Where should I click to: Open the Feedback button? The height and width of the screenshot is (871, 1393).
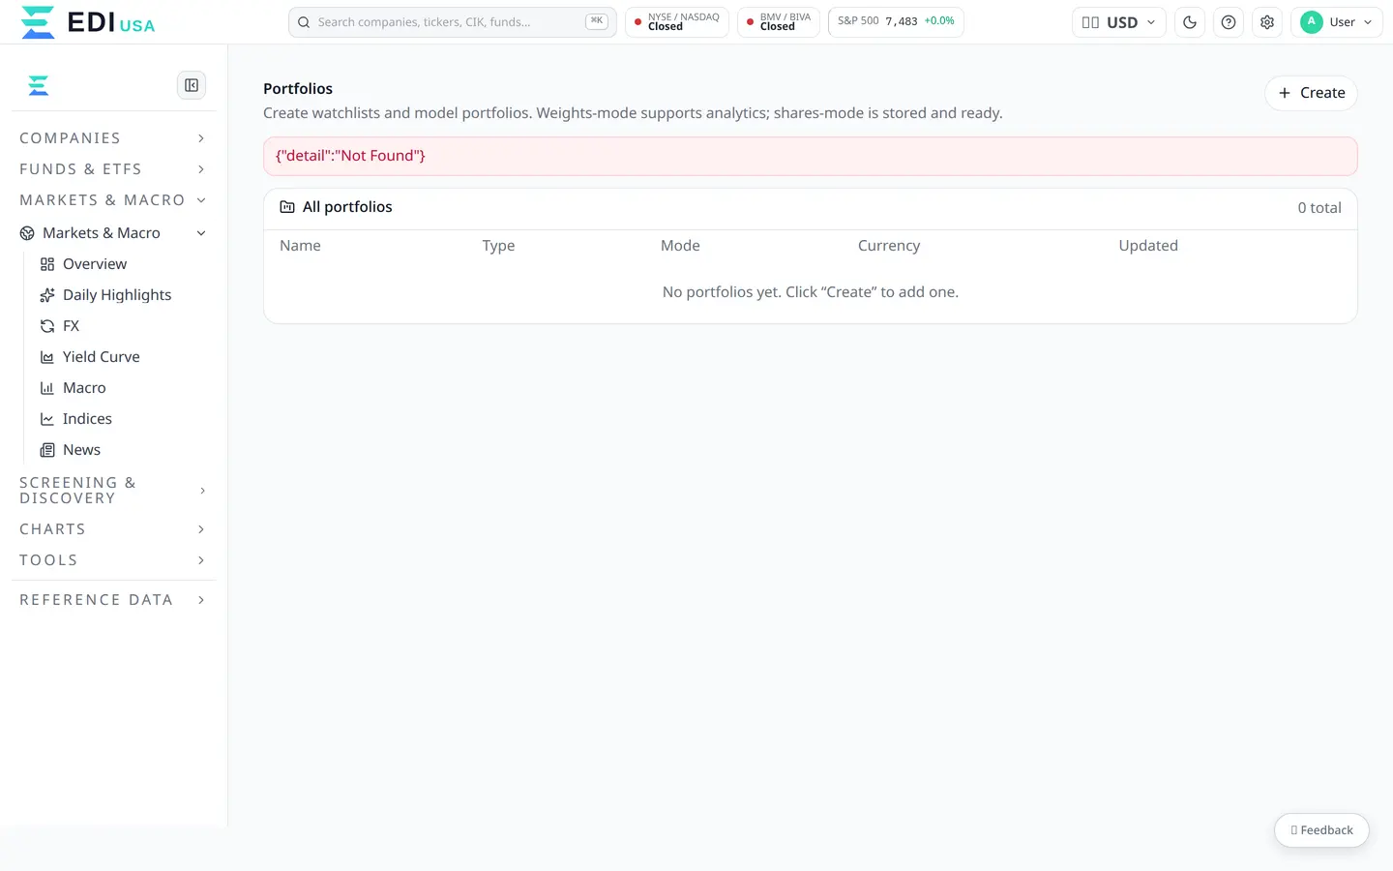point(1321,830)
